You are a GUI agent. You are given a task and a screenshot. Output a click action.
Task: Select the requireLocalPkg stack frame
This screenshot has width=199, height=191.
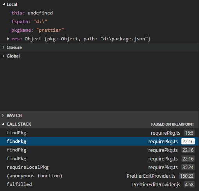(99, 167)
